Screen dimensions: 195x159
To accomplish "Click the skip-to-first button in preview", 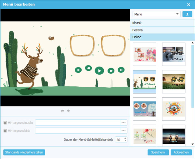I will coord(78,70).
